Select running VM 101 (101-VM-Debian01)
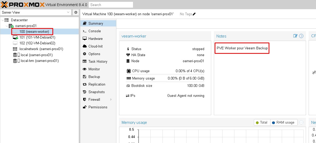The image size is (316, 143). pos(37,37)
